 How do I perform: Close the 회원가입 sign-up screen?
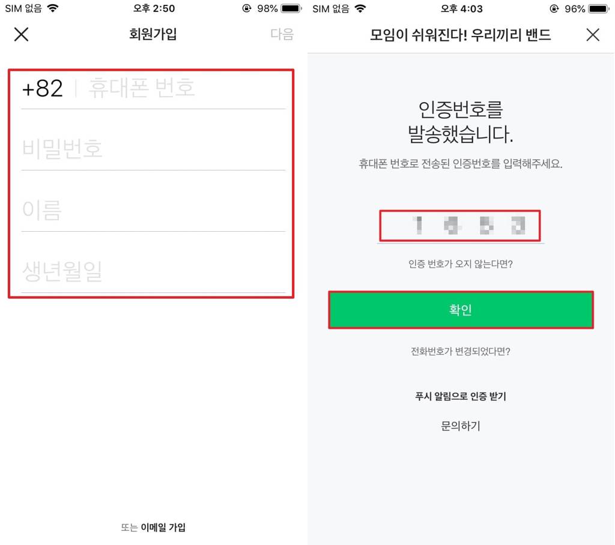click(x=21, y=34)
